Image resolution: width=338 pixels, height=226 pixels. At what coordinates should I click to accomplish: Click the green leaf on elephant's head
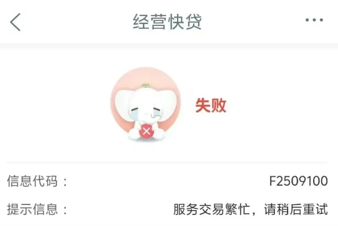click(x=145, y=85)
